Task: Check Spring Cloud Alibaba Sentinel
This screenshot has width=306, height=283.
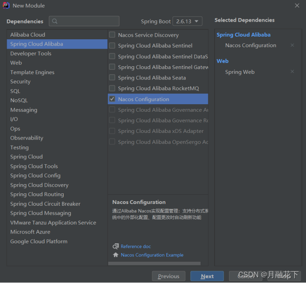Action: [x=112, y=45]
